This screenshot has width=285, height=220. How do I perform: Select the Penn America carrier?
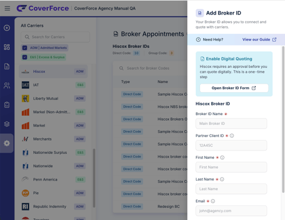(x=53, y=179)
